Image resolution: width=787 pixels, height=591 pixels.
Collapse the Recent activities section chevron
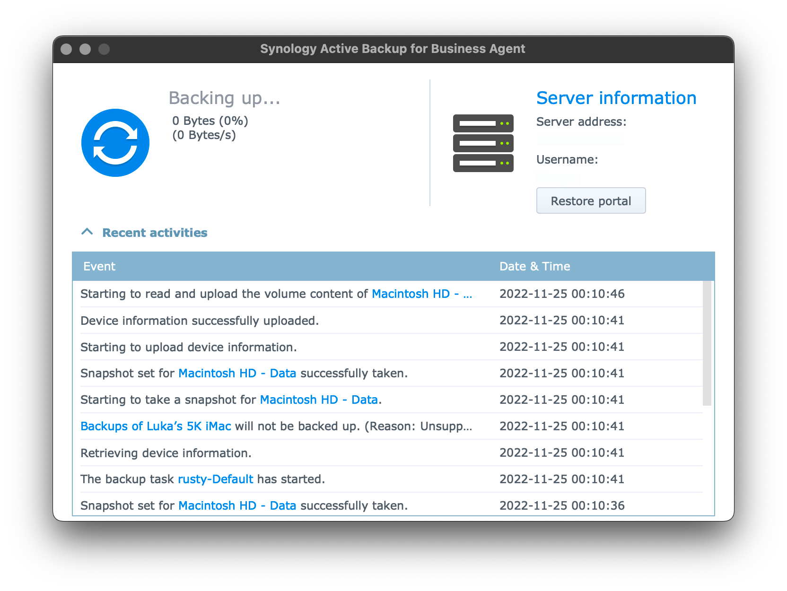pyautogui.click(x=87, y=232)
